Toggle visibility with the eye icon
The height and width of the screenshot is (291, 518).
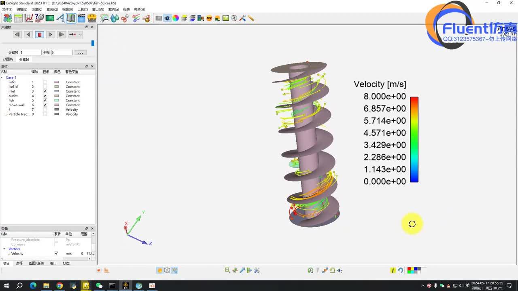[x=167, y=18]
